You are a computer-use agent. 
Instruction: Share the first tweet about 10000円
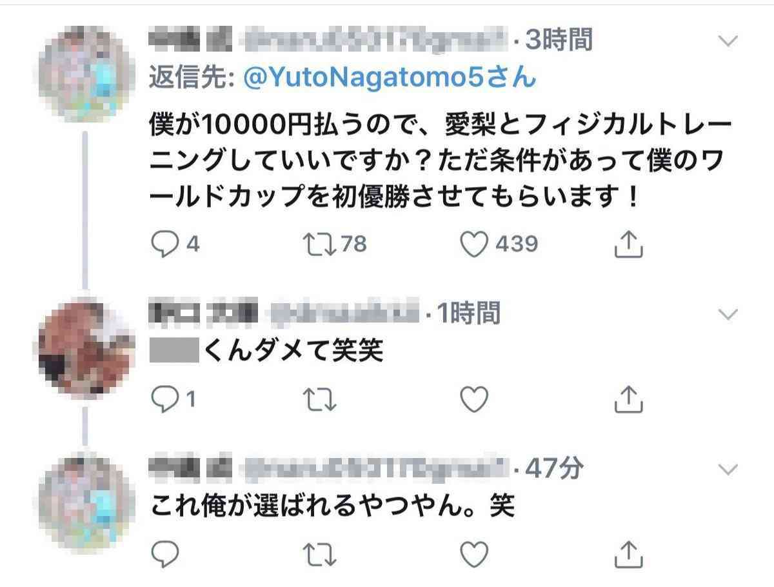tap(628, 243)
